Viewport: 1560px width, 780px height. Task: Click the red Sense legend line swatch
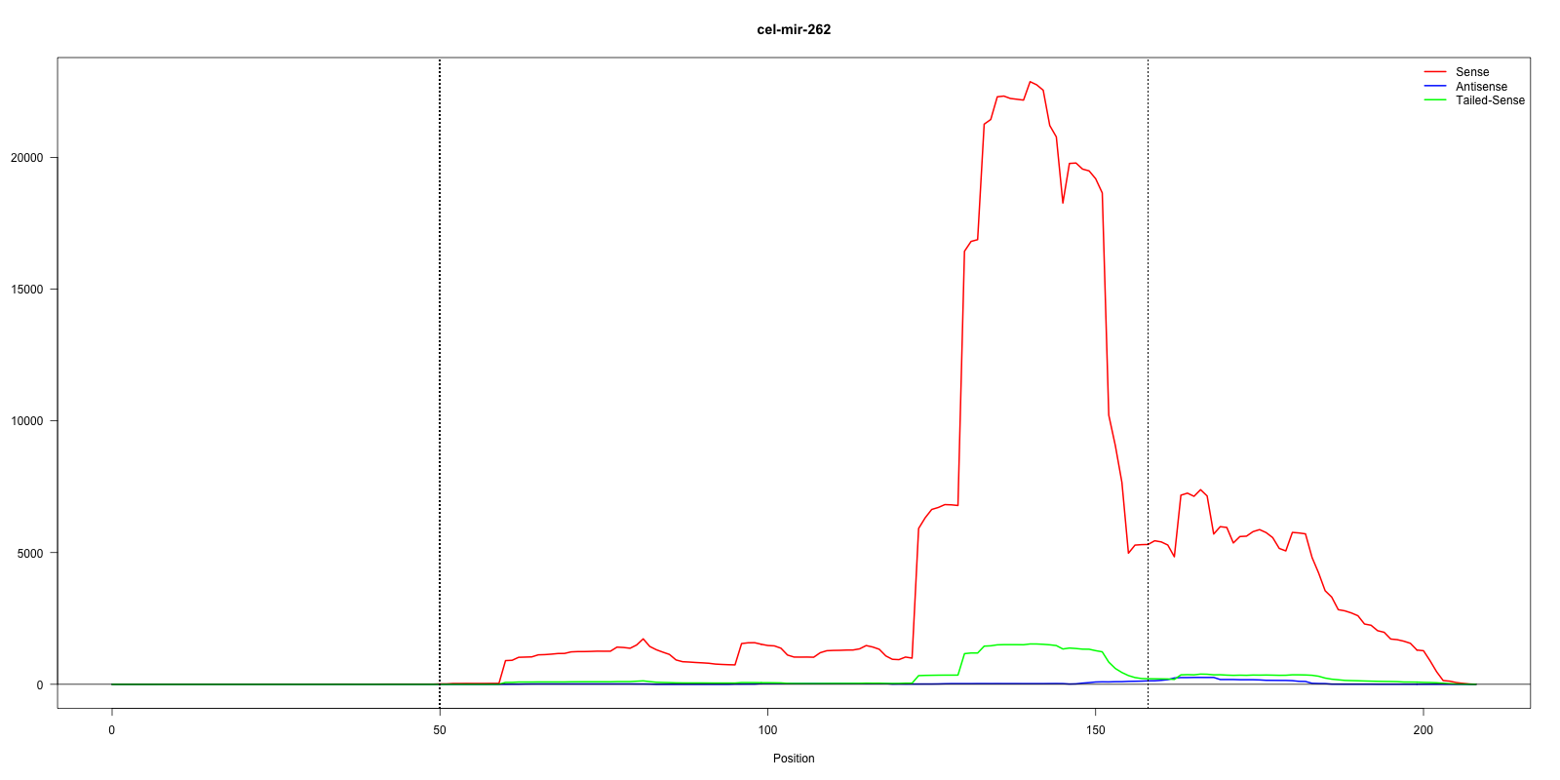point(1434,72)
